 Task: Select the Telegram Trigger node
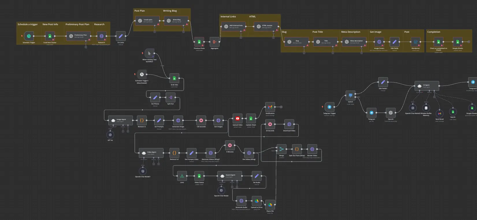329,107
